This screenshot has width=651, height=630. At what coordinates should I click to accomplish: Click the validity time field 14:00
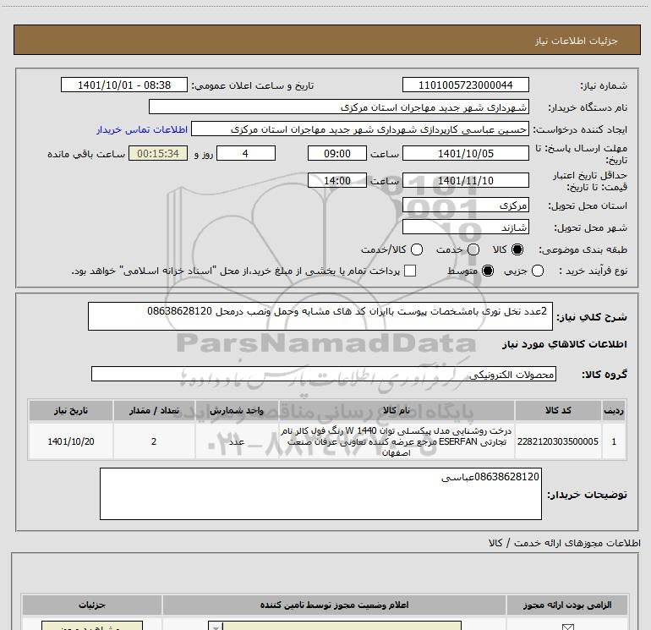pyautogui.click(x=337, y=180)
